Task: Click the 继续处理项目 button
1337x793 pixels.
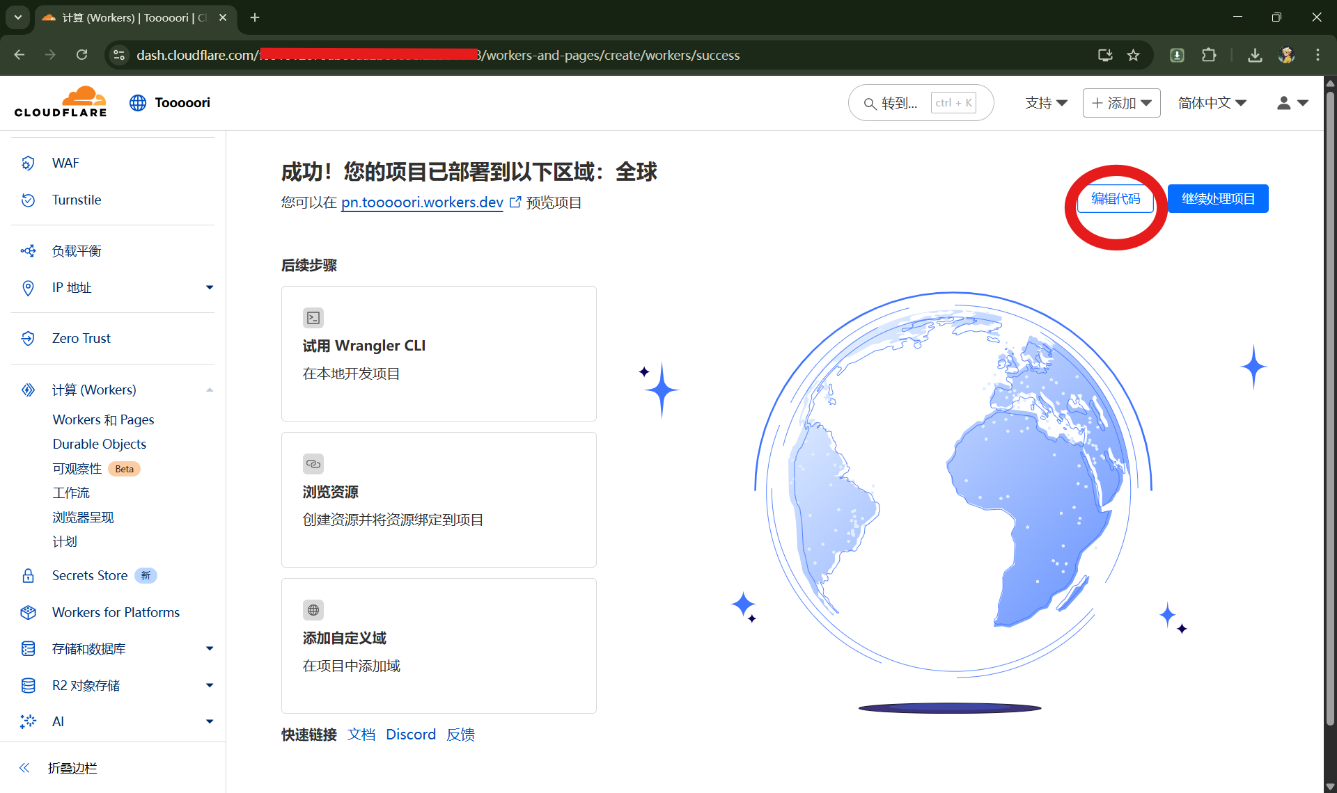Action: pos(1218,199)
